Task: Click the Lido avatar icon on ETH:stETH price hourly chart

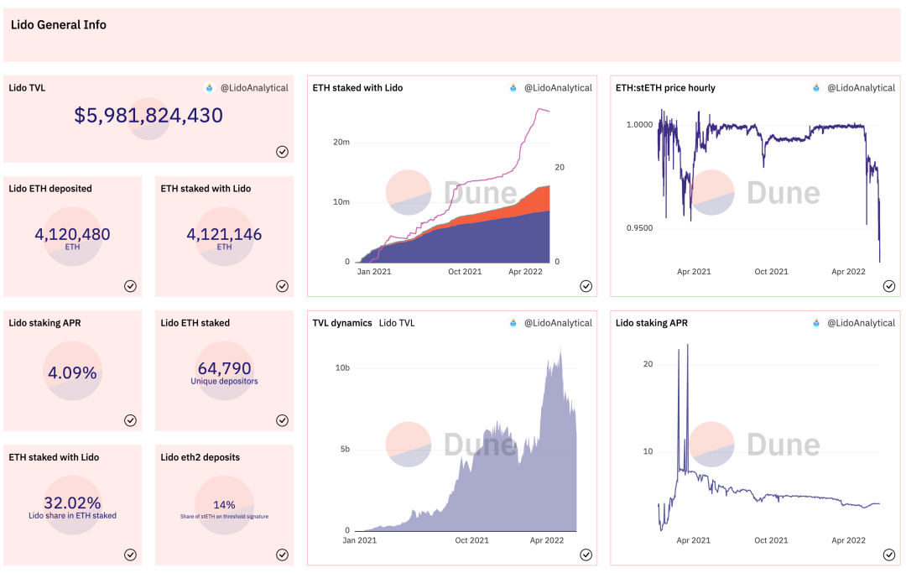Action: tap(816, 88)
